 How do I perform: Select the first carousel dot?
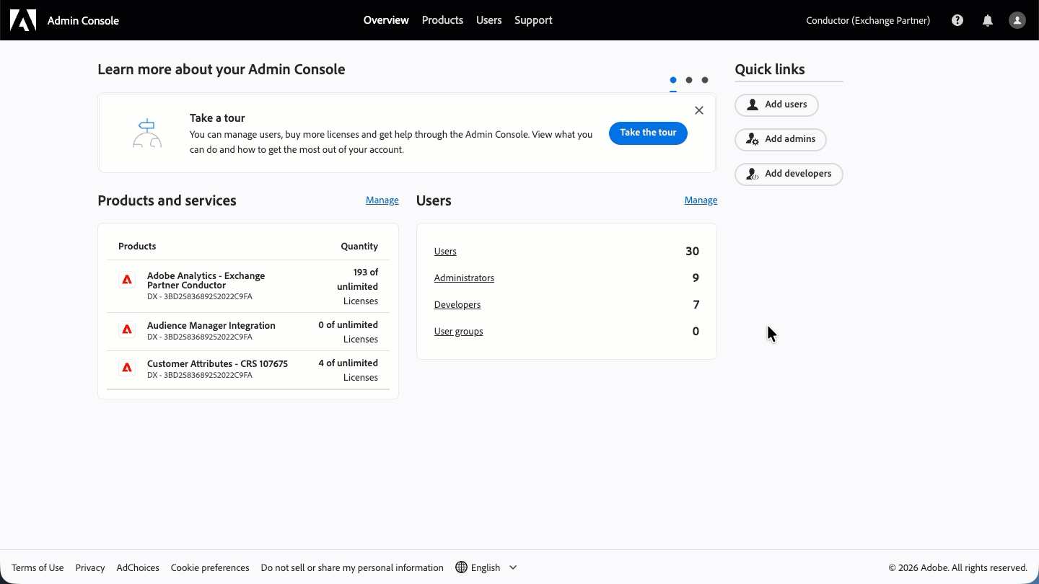tap(673, 80)
